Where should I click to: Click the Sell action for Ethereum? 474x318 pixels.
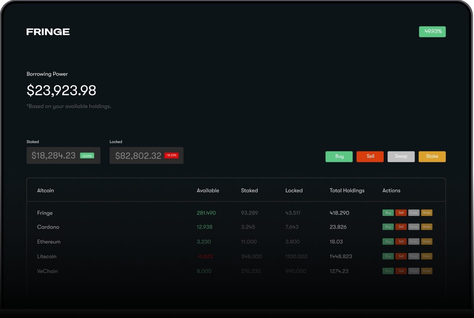[x=401, y=241]
